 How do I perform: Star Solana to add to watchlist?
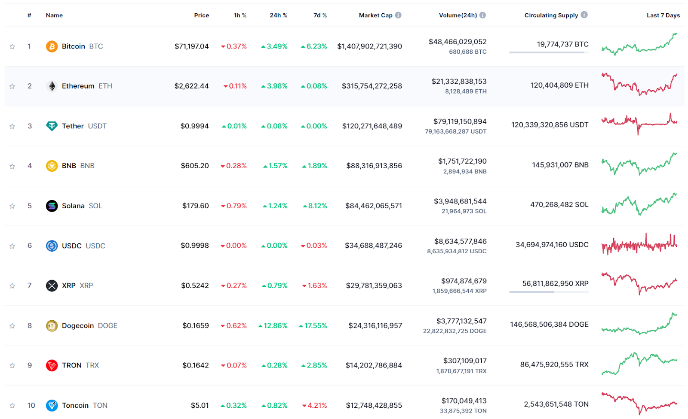(x=12, y=206)
